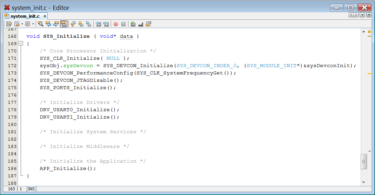This screenshot has width=375, height=195.
Task: Stop macro recording
Action: tap(124, 24)
